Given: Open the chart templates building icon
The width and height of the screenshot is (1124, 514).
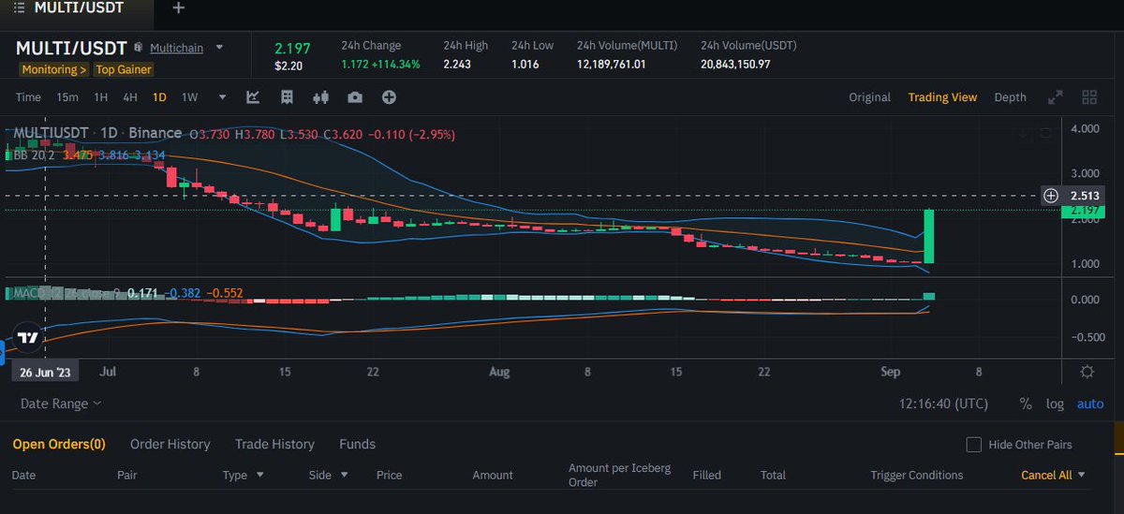Looking at the screenshot, I should point(287,97).
